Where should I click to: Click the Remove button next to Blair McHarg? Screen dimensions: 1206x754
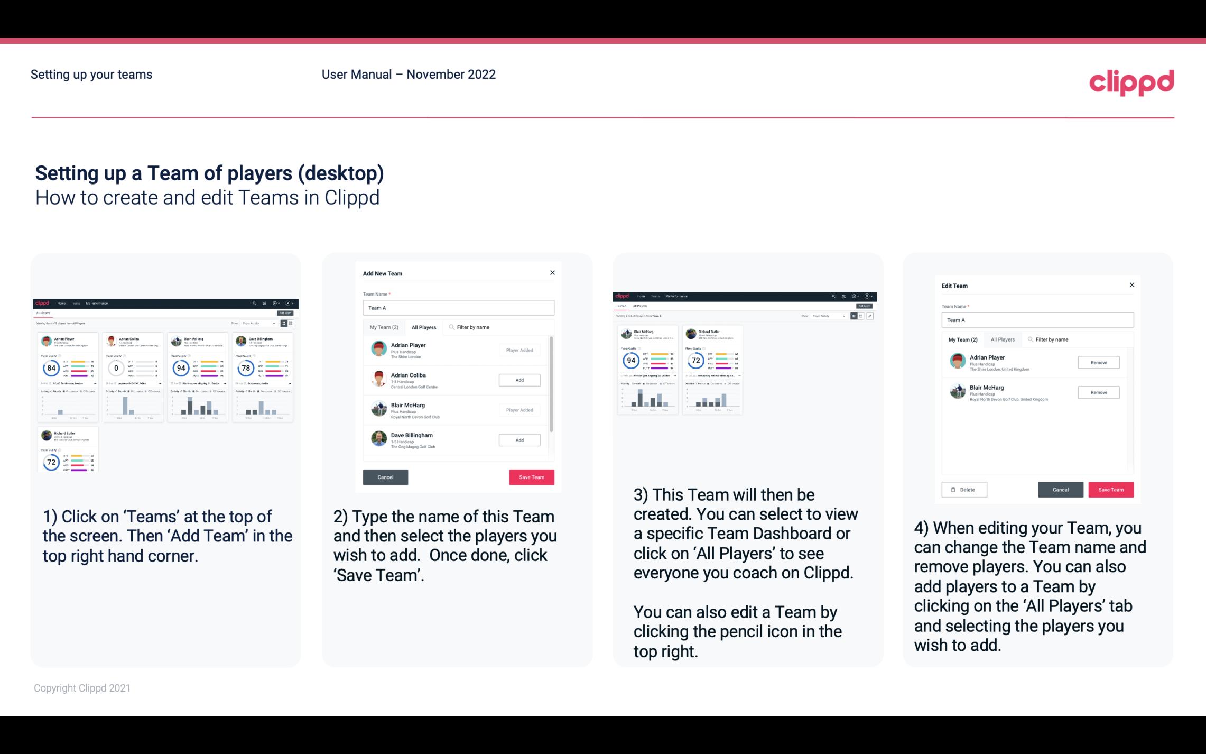point(1098,393)
